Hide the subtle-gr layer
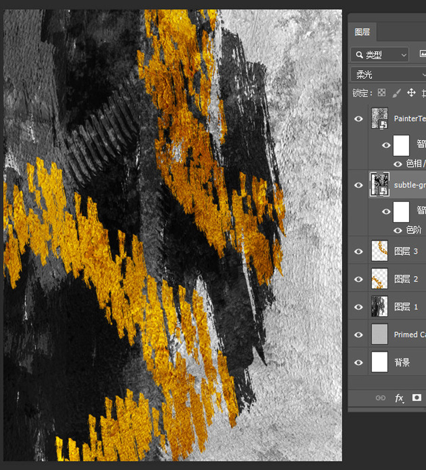 pyautogui.click(x=358, y=185)
